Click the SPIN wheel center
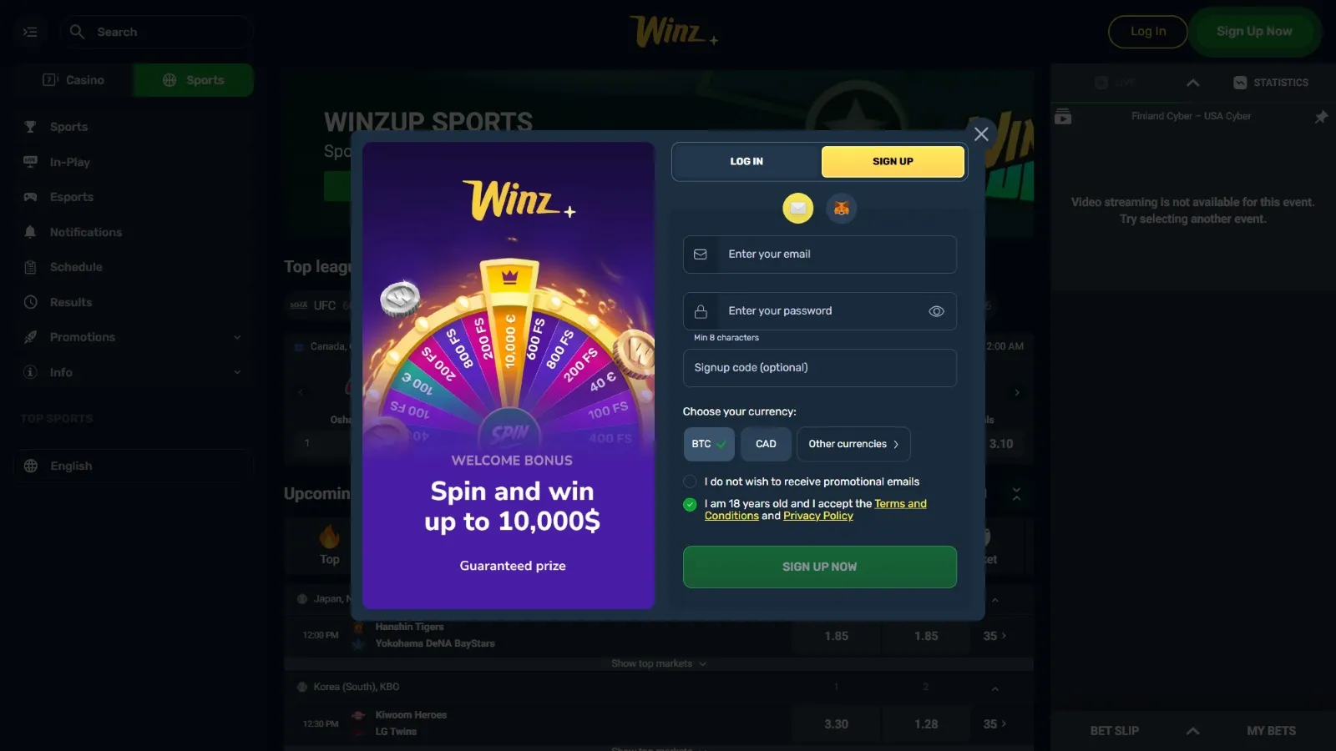The height and width of the screenshot is (751, 1336). click(x=510, y=432)
